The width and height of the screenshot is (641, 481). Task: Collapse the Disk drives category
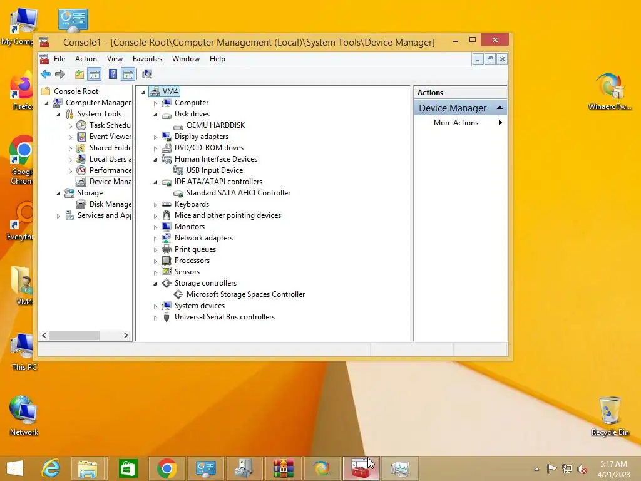(155, 115)
